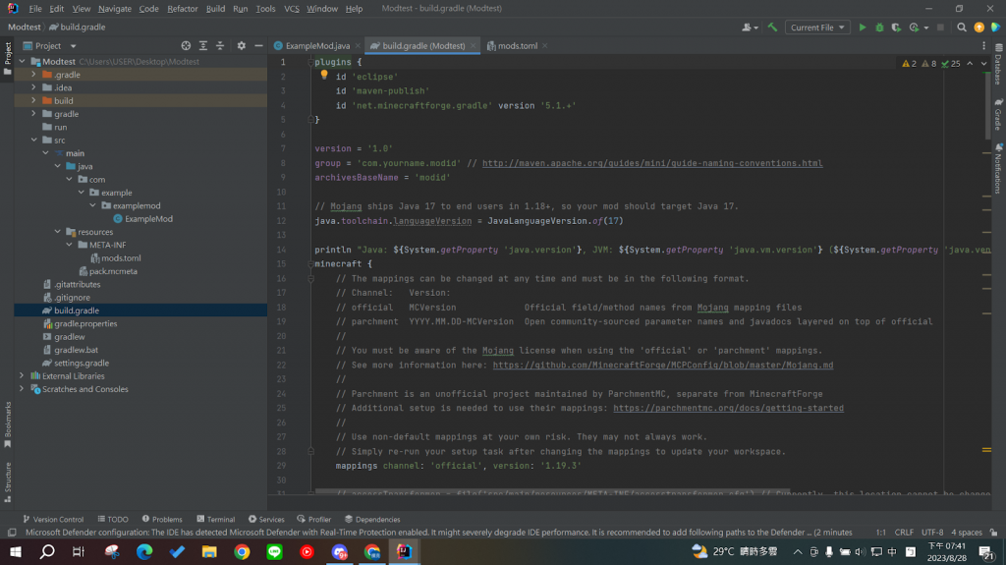Show the lightbulb quick-fix on line 2
Image resolution: width=1006 pixels, height=565 pixels.
click(x=324, y=75)
